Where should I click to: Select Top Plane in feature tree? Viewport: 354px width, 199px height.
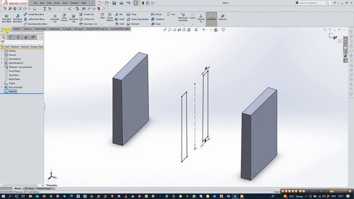[12, 75]
